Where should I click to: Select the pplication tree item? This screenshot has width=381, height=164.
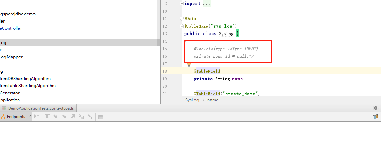click(x=10, y=100)
